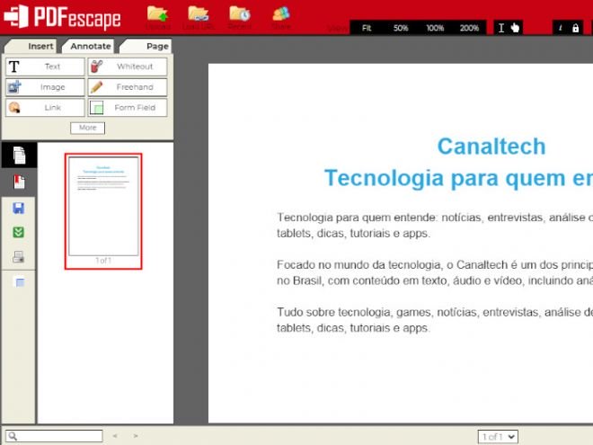Open the '1 of 1' page dropdown
Screen dimensions: 593x445
click(498, 437)
